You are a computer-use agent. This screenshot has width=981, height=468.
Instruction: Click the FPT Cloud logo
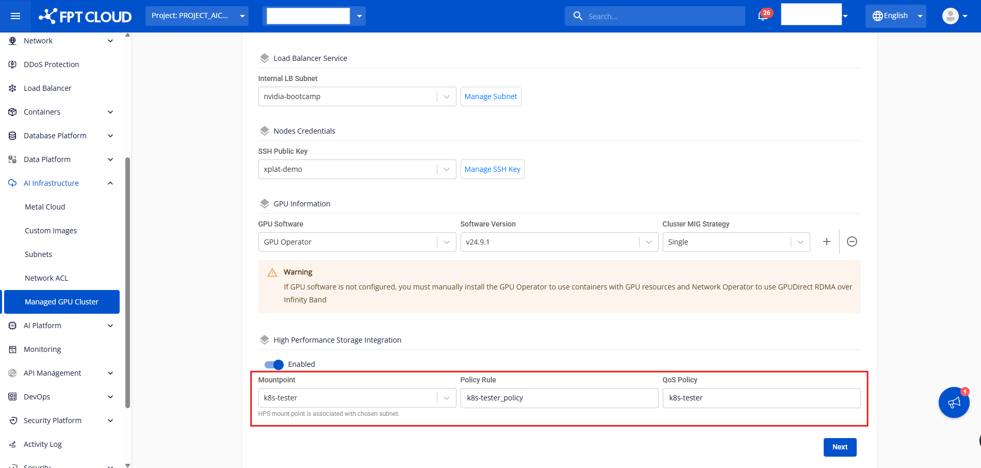tap(86, 16)
